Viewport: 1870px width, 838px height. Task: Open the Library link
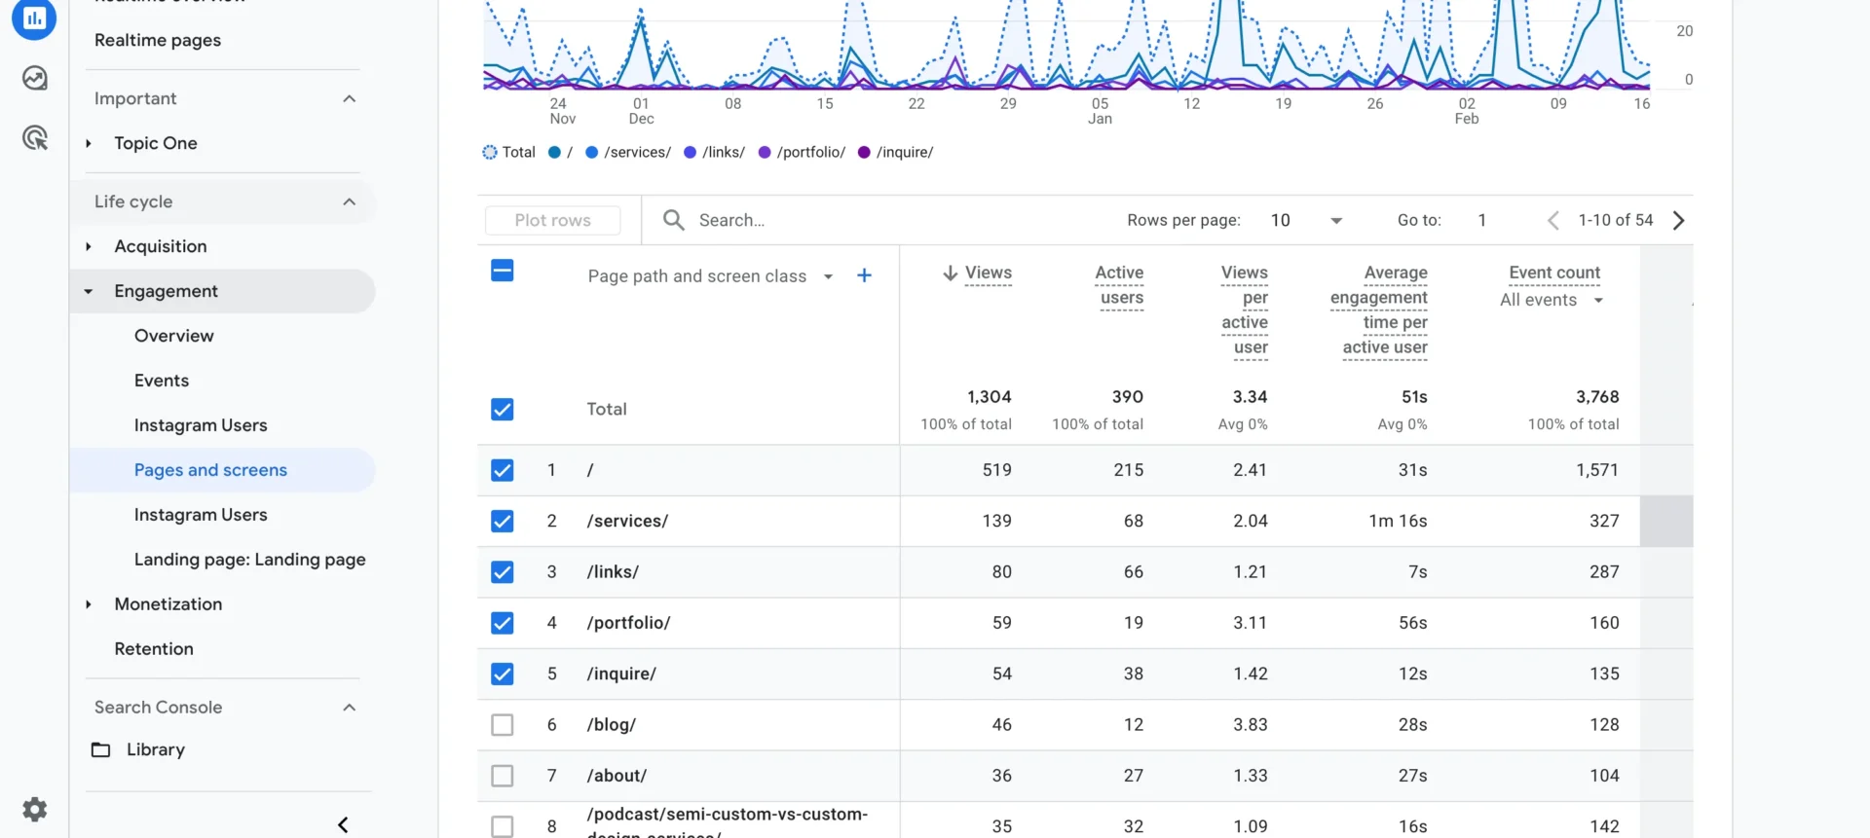click(156, 749)
